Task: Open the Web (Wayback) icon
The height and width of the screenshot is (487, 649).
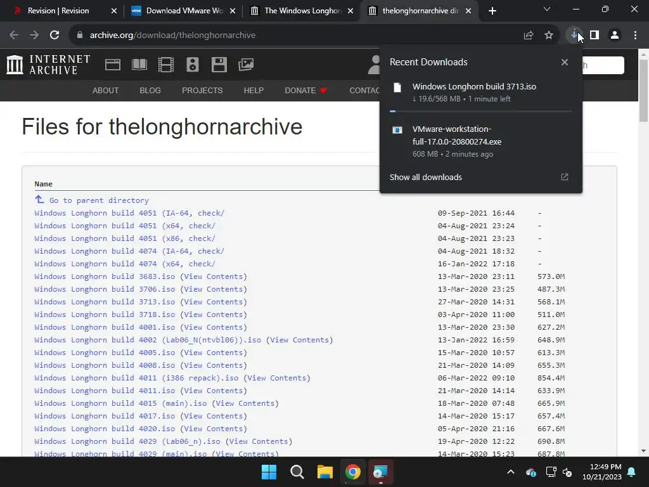Action: pyautogui.click(x=113, y=65)
